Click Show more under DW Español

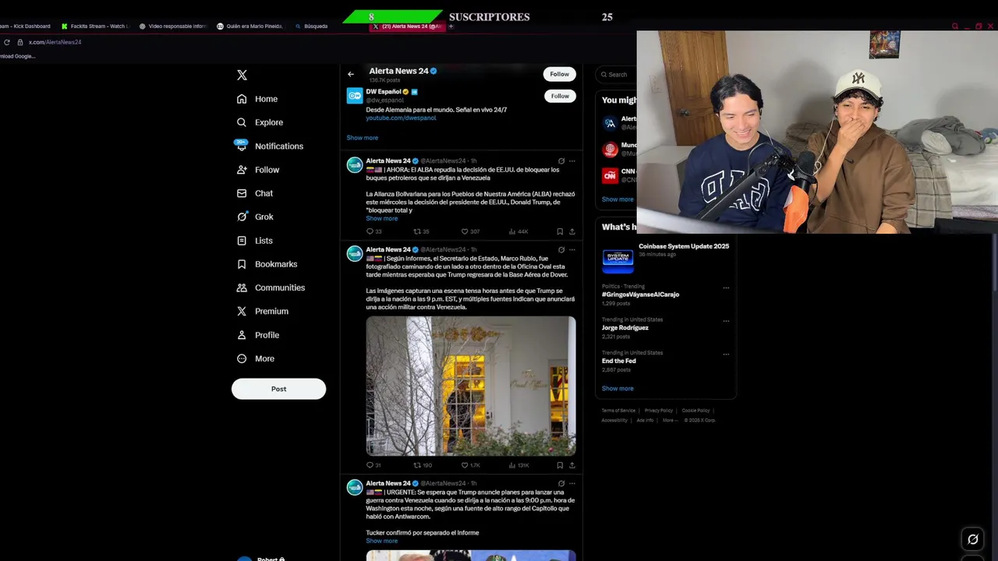point(363,138)
